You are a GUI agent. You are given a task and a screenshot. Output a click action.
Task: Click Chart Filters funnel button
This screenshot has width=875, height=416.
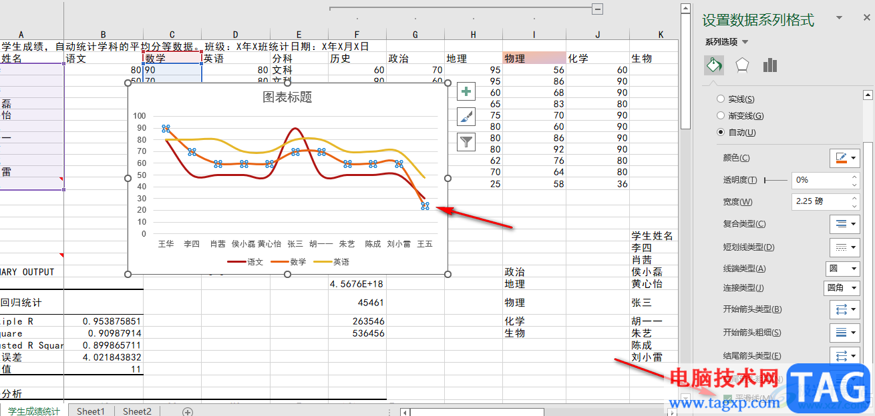[466, 141]
